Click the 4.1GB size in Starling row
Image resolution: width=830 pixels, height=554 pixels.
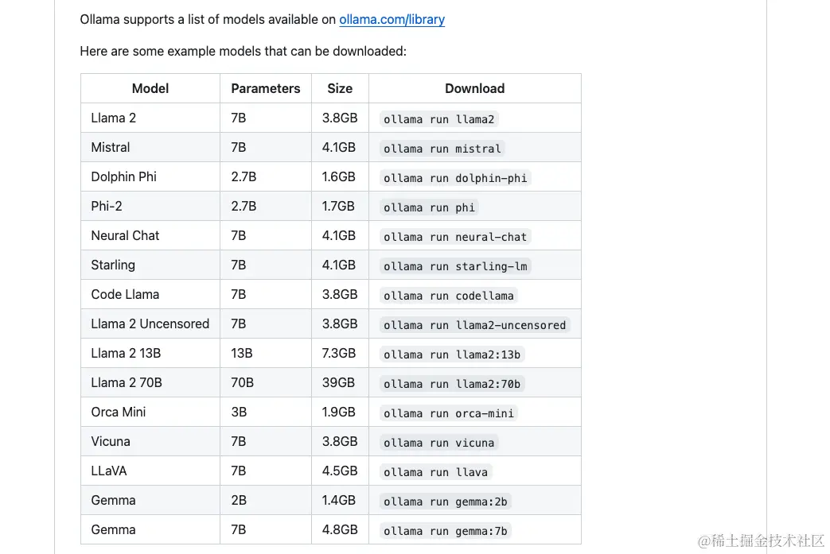point(339,265)
